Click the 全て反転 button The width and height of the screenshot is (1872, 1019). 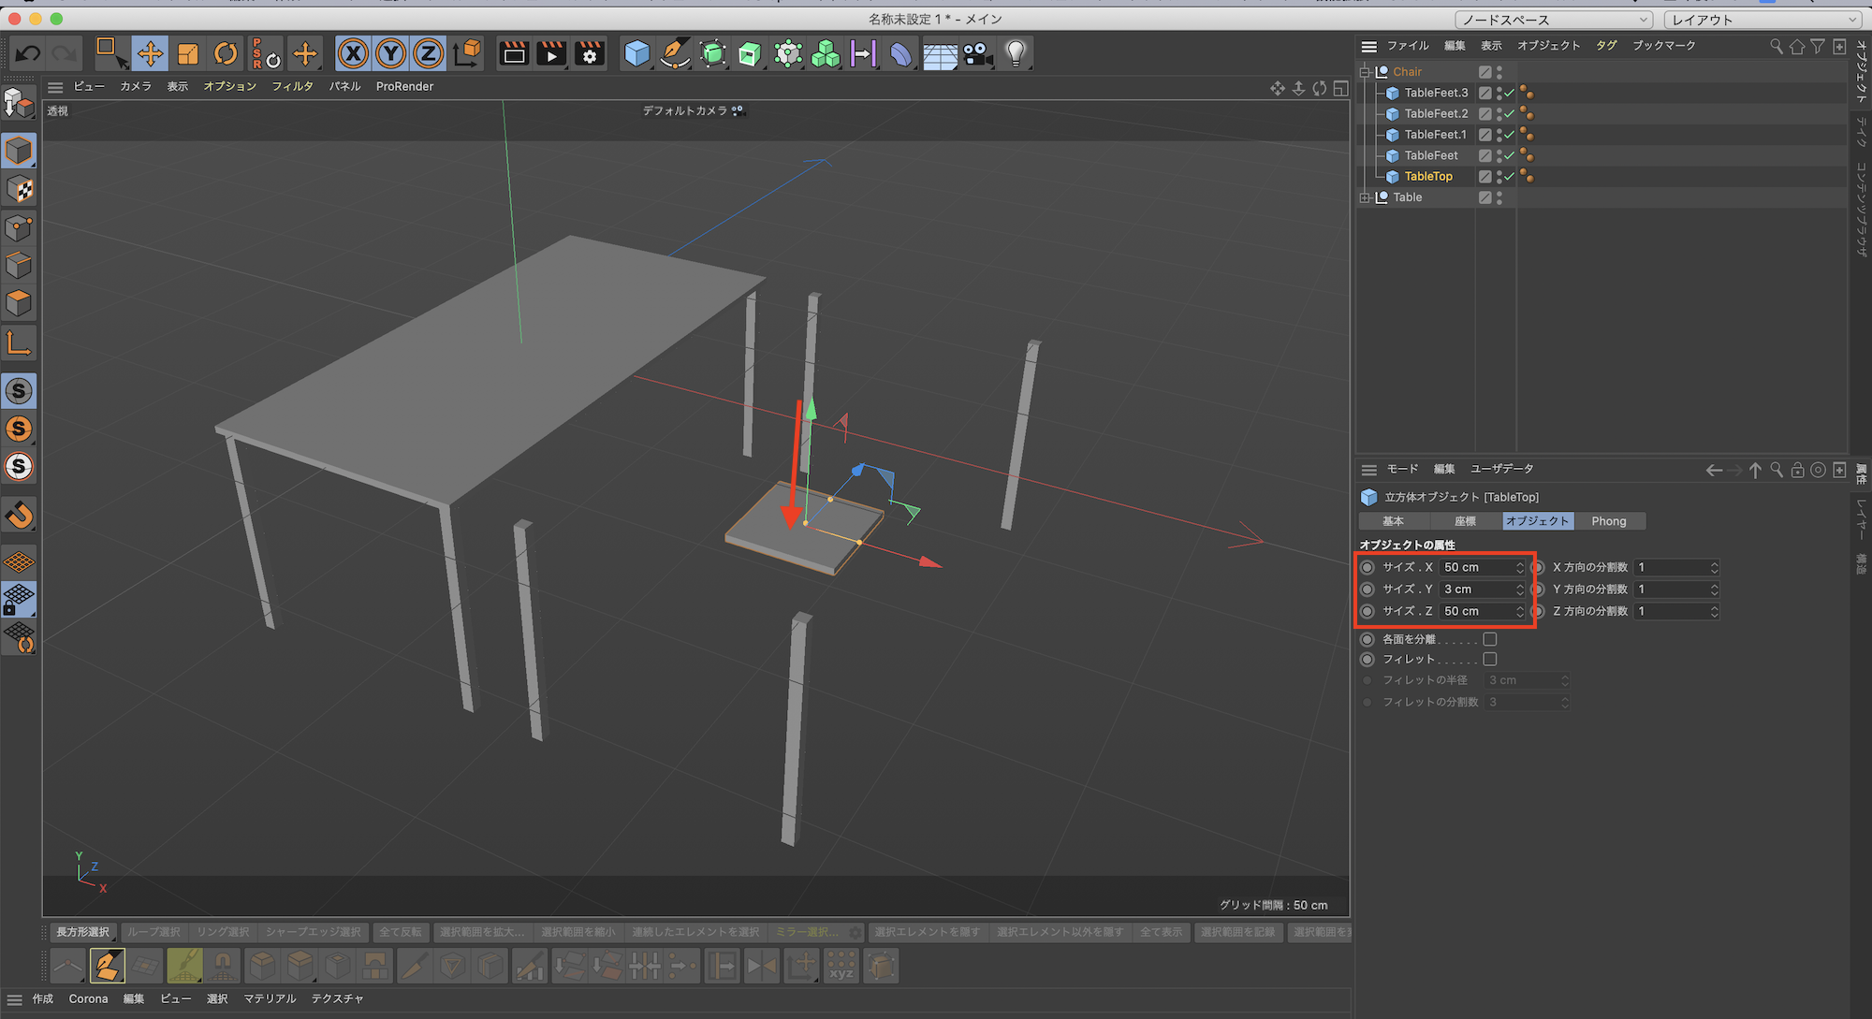click(400, 932)
